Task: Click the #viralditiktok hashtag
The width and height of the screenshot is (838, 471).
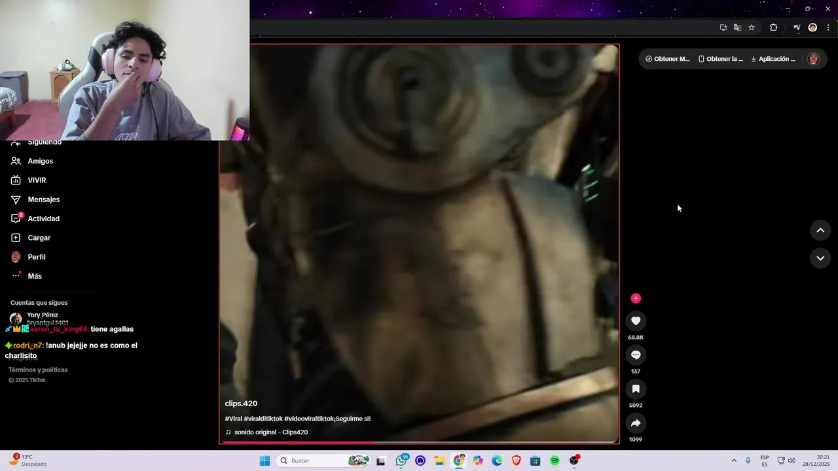Action: tap(263, 419)
